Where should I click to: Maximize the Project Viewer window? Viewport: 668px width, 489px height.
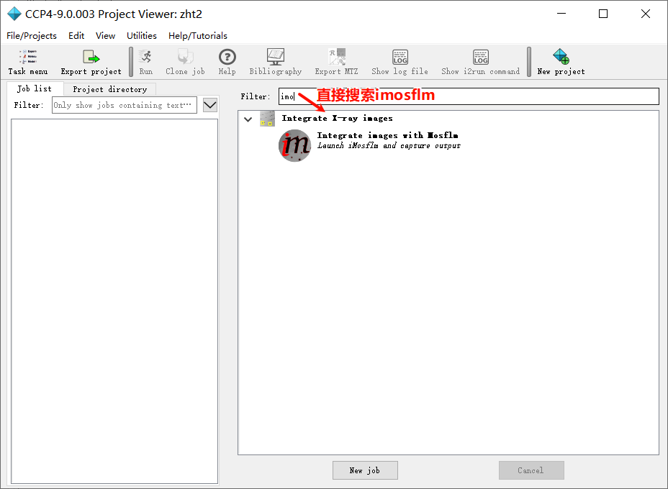coord(602,14)
